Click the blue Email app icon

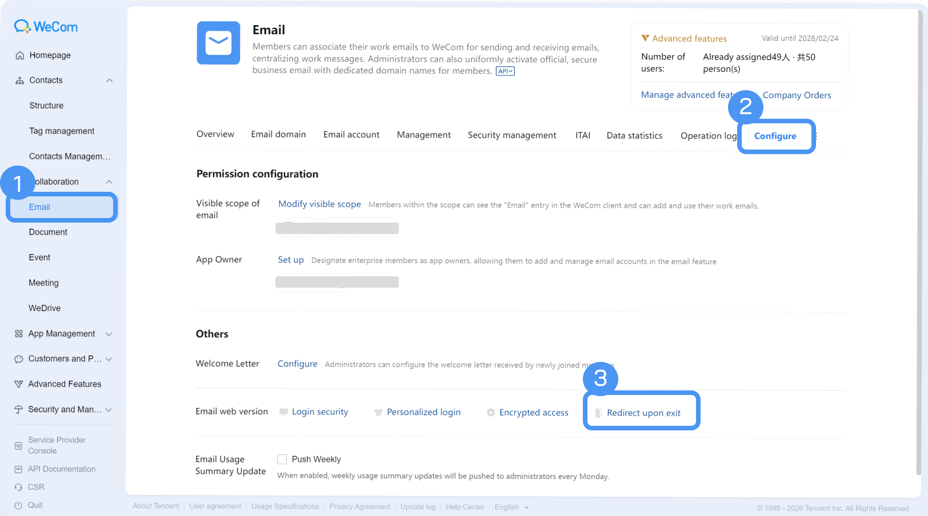click(x=218, y=43)
